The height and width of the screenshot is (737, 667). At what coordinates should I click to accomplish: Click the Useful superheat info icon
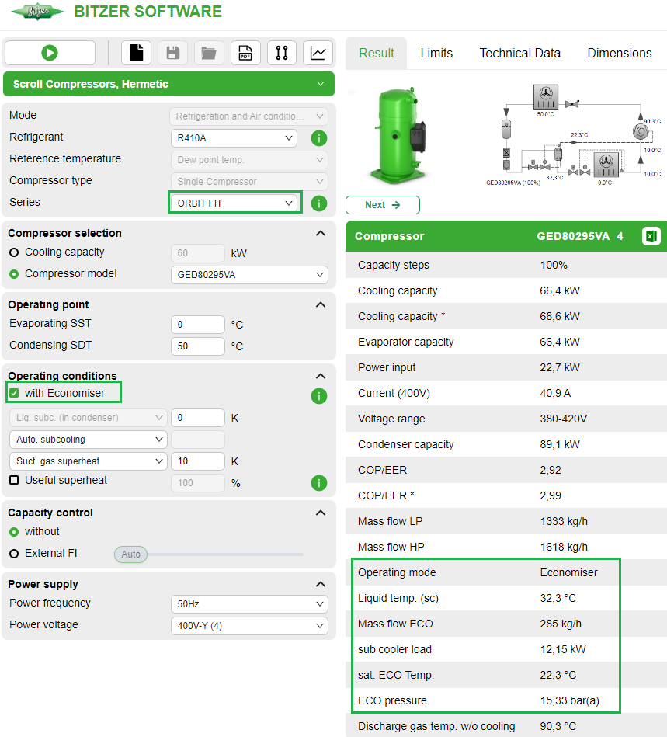click(318, 483)
